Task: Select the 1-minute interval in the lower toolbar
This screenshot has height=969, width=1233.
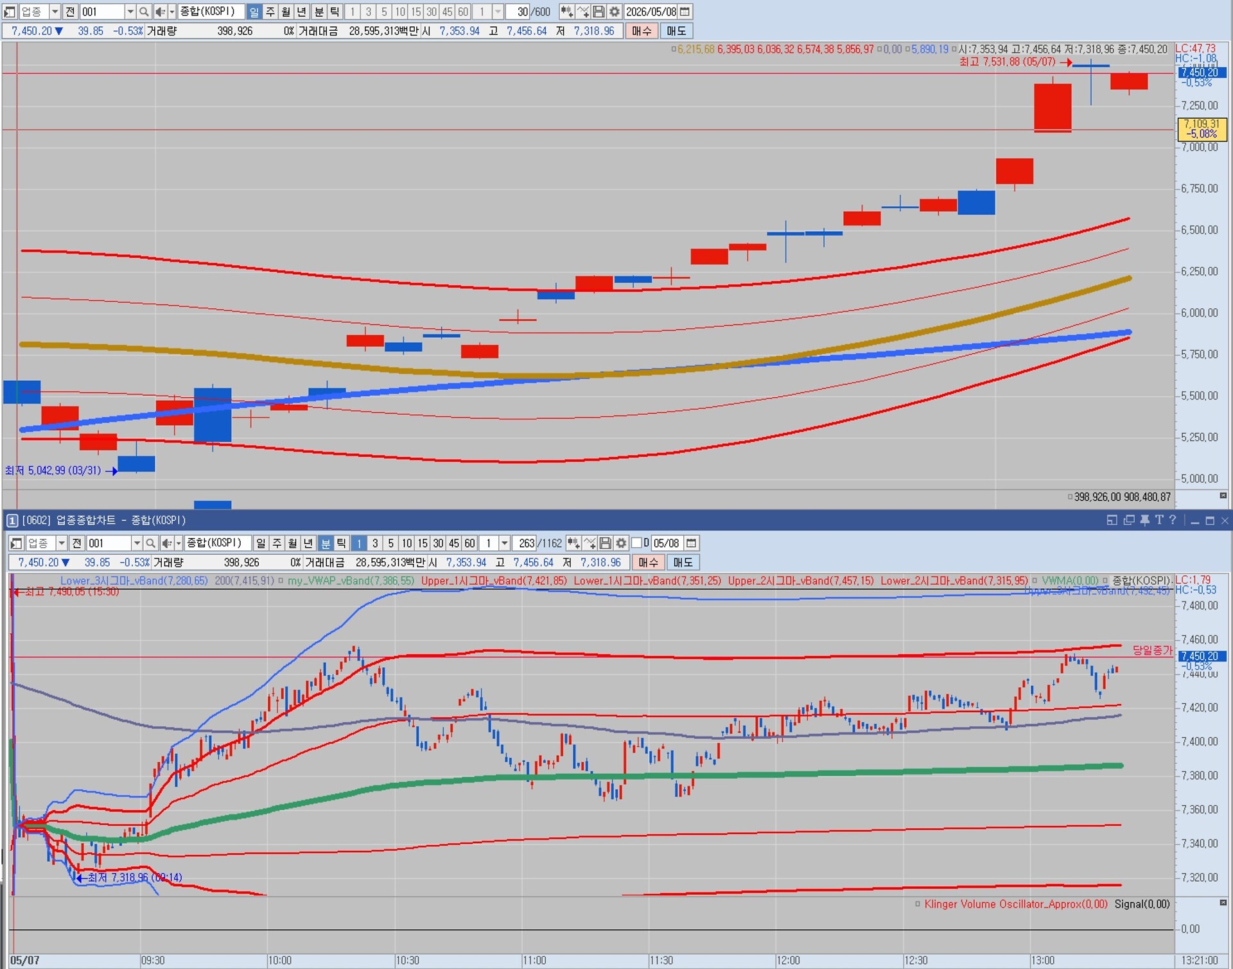Action: [x=359, y=543]
